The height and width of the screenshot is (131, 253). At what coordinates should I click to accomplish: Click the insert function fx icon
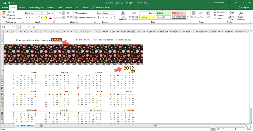(x=34, y=27)
